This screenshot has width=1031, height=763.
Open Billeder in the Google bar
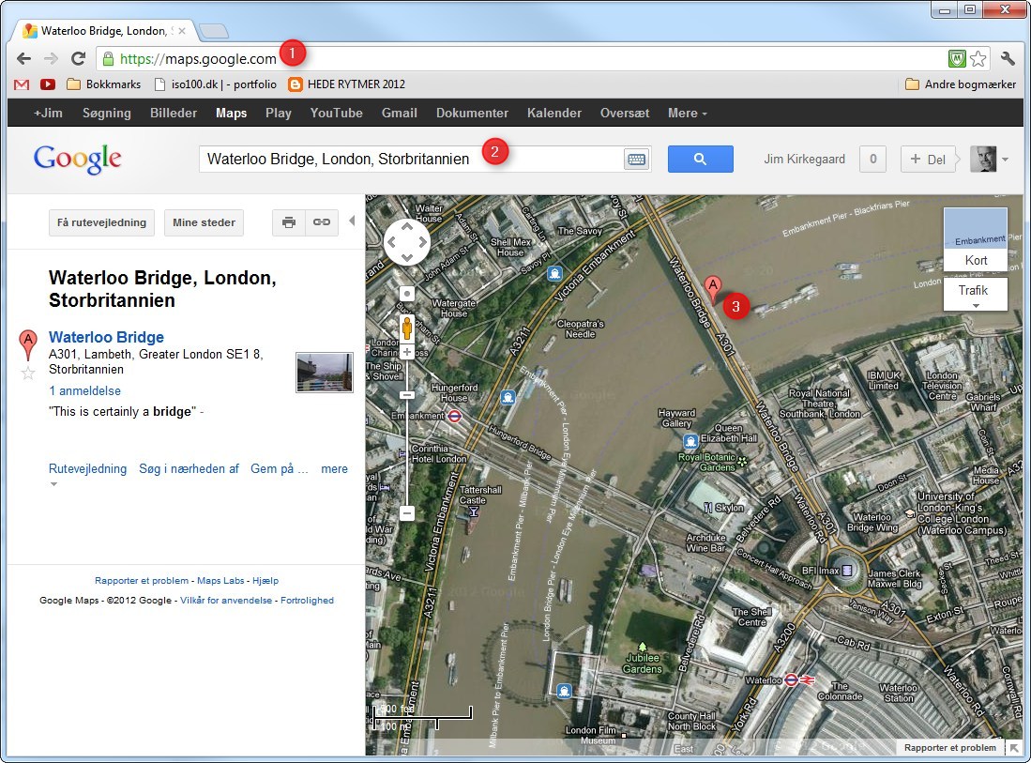(174, 114)
